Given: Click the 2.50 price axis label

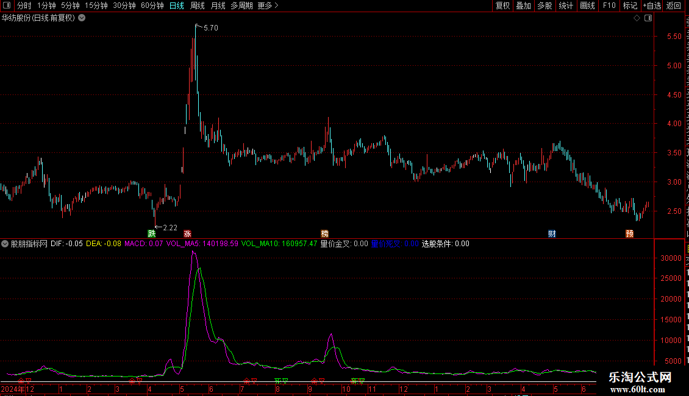Looking at the screenshot, I should tap(674, 211).
